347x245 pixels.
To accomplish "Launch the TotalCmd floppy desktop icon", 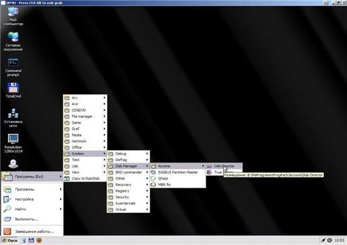I will (13, 90).
